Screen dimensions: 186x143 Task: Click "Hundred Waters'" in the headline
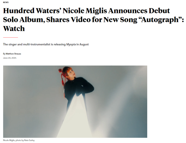32,11
